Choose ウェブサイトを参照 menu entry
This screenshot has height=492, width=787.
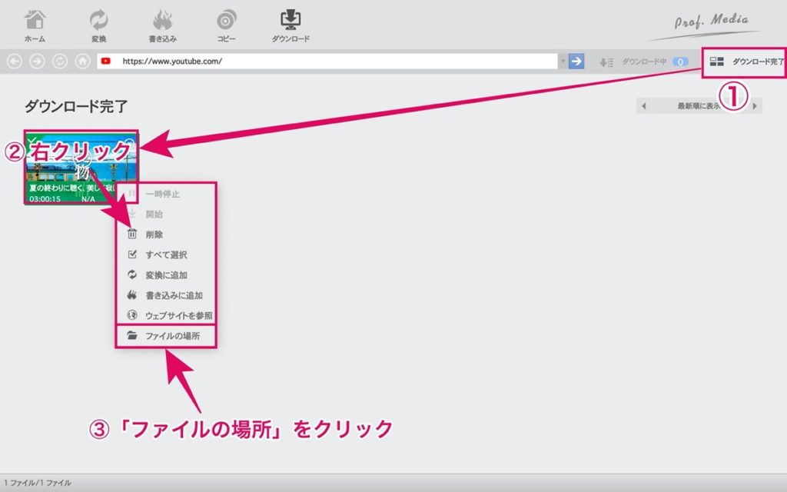point(166,315)
